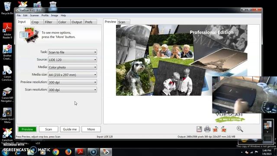Viewport: 277px width, 156px height.
Task: Open the Preview resolution dropdown
Action: 72,82
